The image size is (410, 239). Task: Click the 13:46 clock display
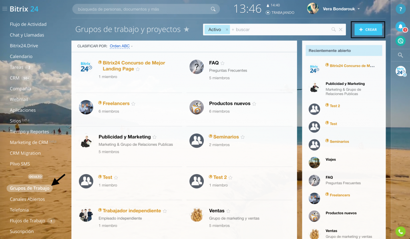click(x=247, y=9)
